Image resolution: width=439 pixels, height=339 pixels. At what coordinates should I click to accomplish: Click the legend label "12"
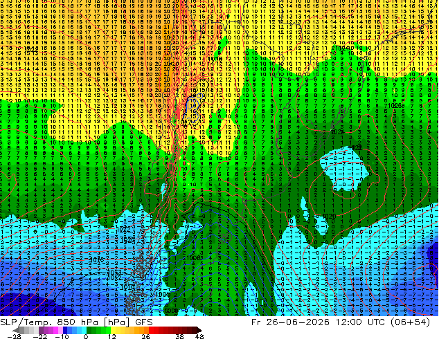pyautogui.click(x=112, y=336)
